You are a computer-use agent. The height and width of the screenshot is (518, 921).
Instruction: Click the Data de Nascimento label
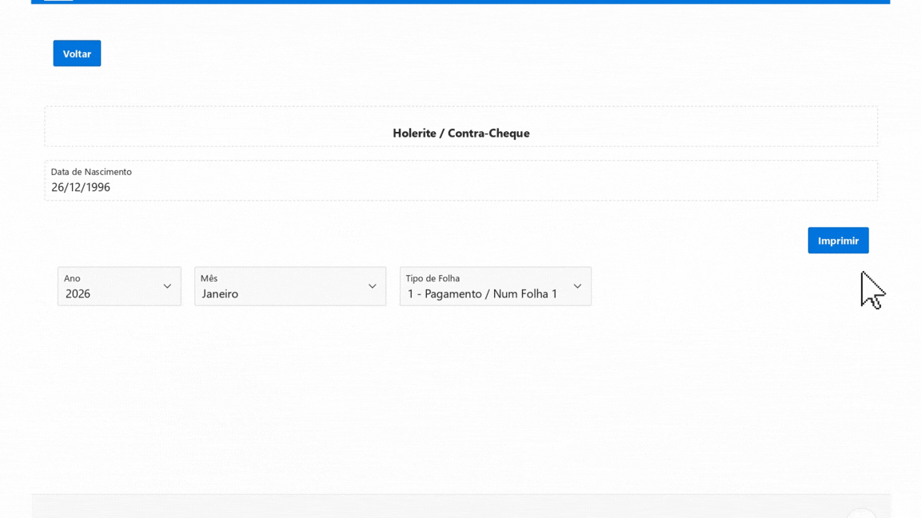tap(91, 172)
